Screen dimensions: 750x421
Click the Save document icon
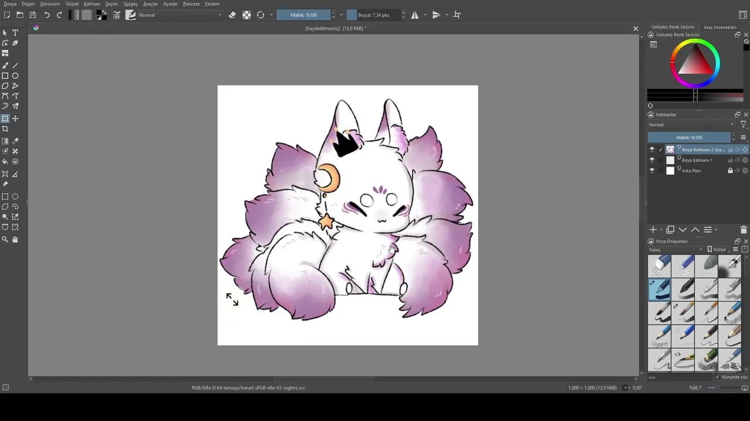[33, 15]
